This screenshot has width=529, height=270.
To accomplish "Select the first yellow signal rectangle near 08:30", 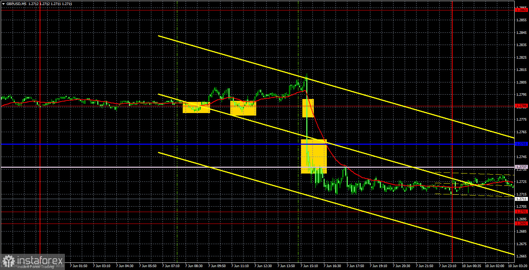I will click(x=196, y=107).
